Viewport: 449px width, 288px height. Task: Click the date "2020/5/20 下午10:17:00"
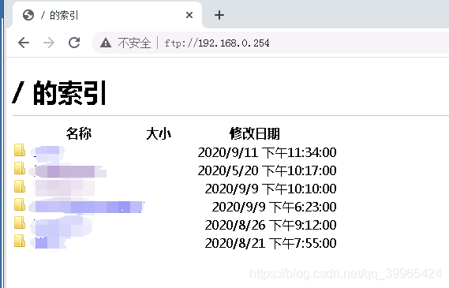[268, 171]
